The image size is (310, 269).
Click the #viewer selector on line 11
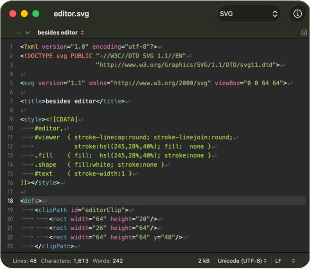click(47, 137)
